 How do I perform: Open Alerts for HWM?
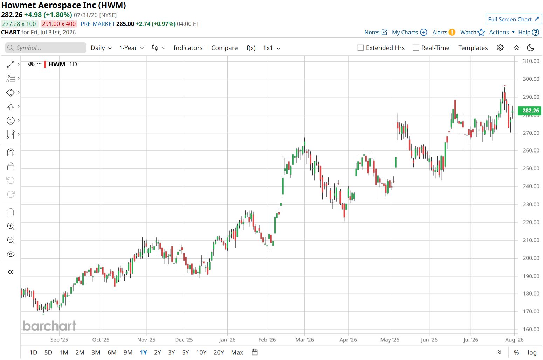(444, 32)
